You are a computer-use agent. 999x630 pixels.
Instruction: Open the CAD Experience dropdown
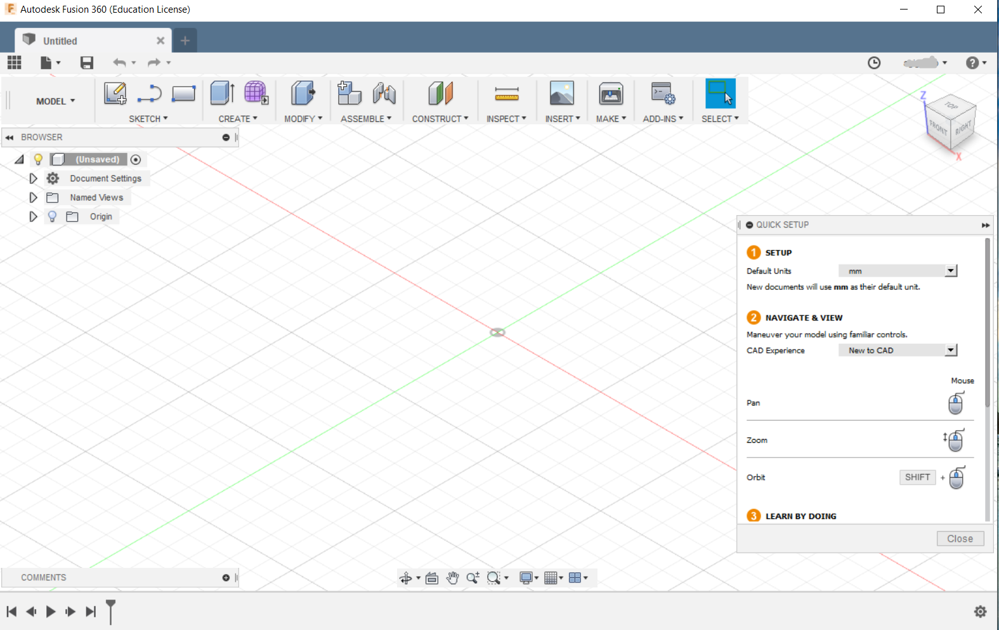click(x=950, y=350)
